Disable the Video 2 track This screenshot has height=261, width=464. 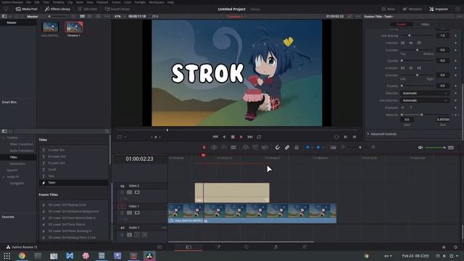[137, 192]
